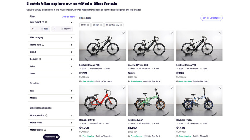Screen dimensions: 250x140
Task: Click info icon beside Motor position
Action: point(46,115)
